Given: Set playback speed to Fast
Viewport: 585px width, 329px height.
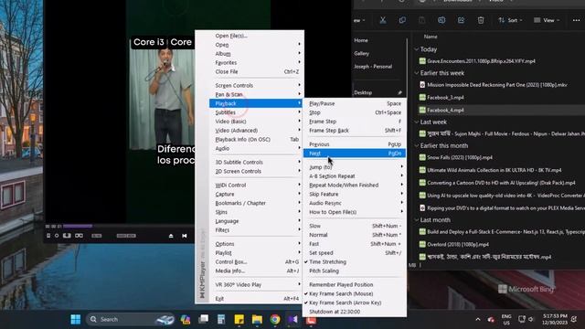Looking at the screenshot, I should pyautogui.click(x=355, y=244).
